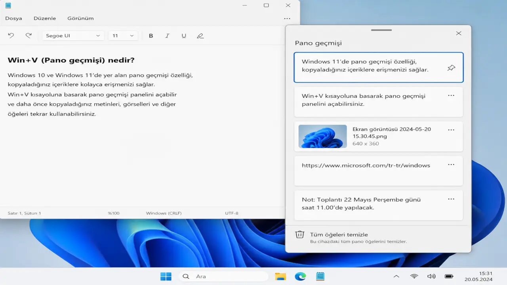This screenshot has height=285, width=507.
Task: Click the Win+V (Pano geçmişi) nedir? heading
Action: pos(71,60)
